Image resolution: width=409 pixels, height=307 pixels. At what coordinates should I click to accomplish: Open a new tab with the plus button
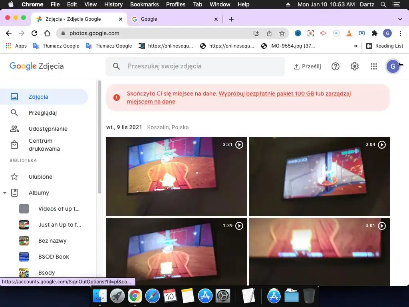coord(231,19)
